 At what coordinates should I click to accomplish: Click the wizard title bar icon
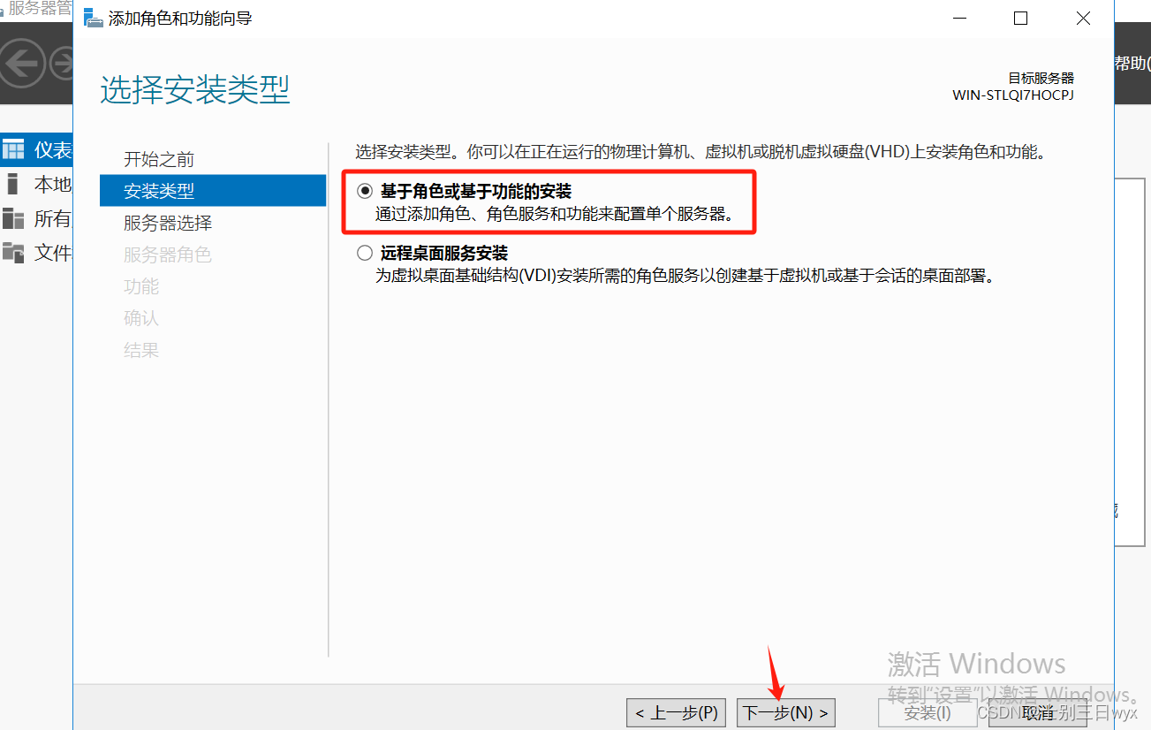(93, 18)
